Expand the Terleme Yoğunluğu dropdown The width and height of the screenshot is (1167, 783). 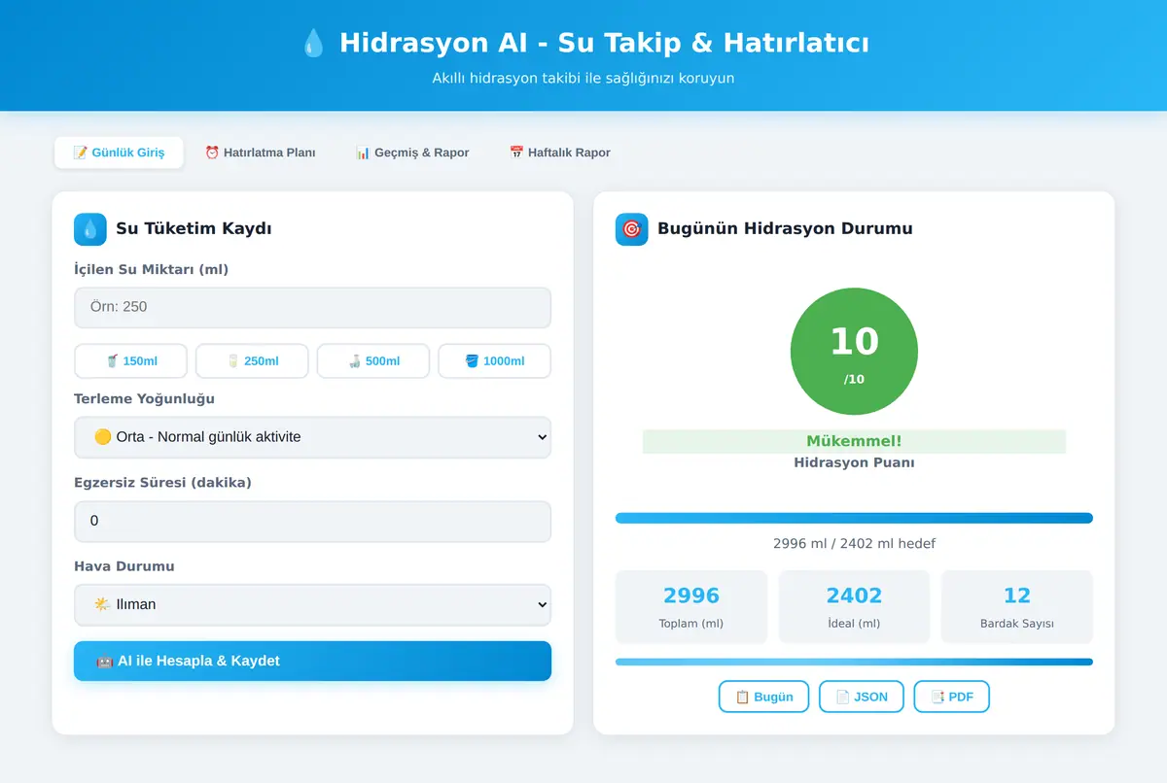pos(312,437)
